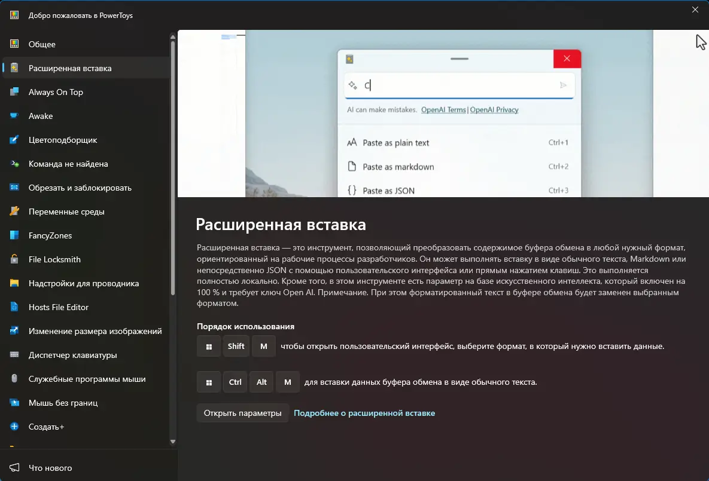Open the Общее section

coord(86,44)
